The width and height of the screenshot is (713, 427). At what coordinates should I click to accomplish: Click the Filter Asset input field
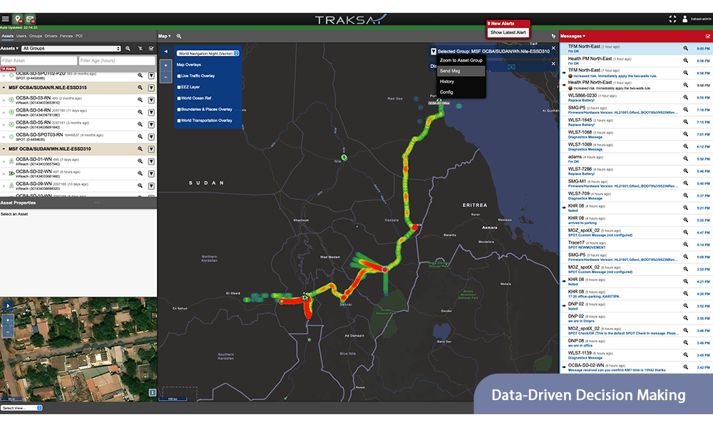tap(39, 60)
